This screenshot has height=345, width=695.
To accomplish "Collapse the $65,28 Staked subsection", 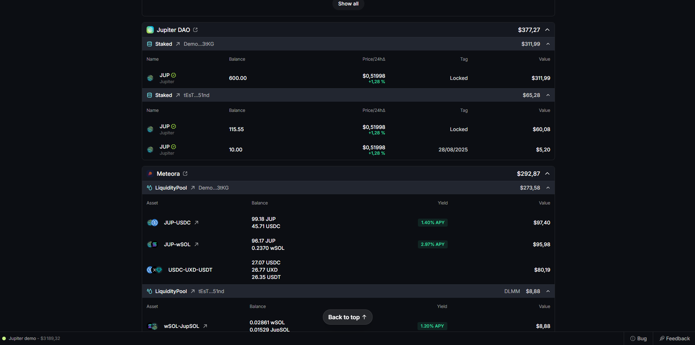I will click(x=548, y=95).
